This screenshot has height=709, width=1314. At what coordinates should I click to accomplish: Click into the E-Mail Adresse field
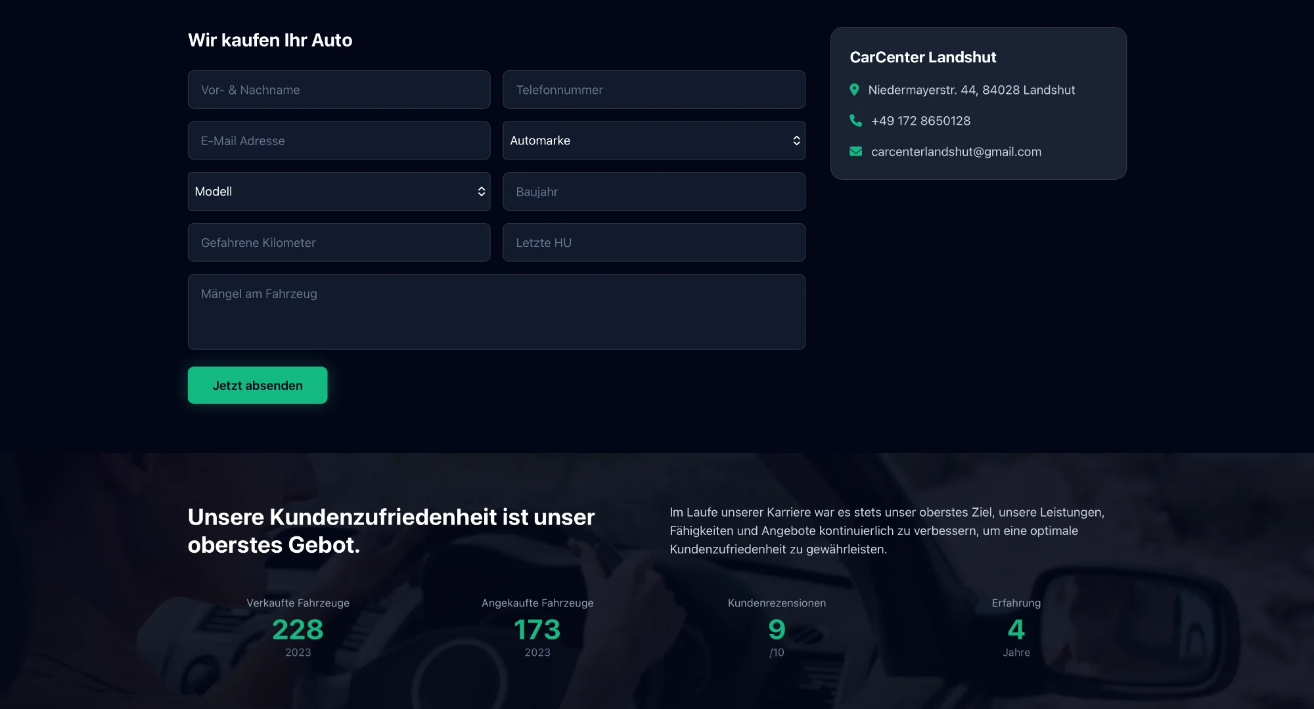338,140
